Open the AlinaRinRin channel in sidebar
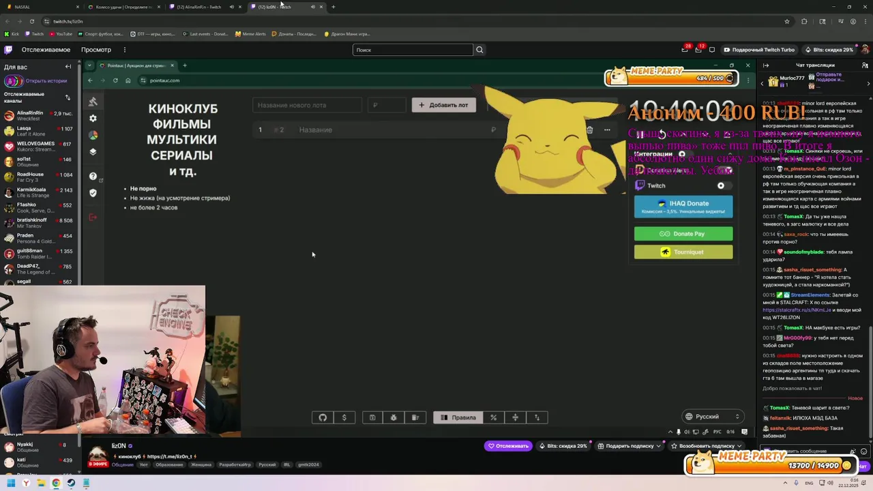 (x=40, y=116)
